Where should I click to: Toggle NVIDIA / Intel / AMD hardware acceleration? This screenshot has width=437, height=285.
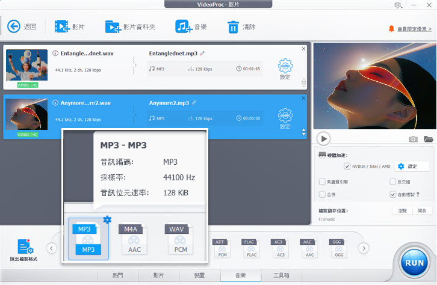pyautogui.click(x=347, y=166)
